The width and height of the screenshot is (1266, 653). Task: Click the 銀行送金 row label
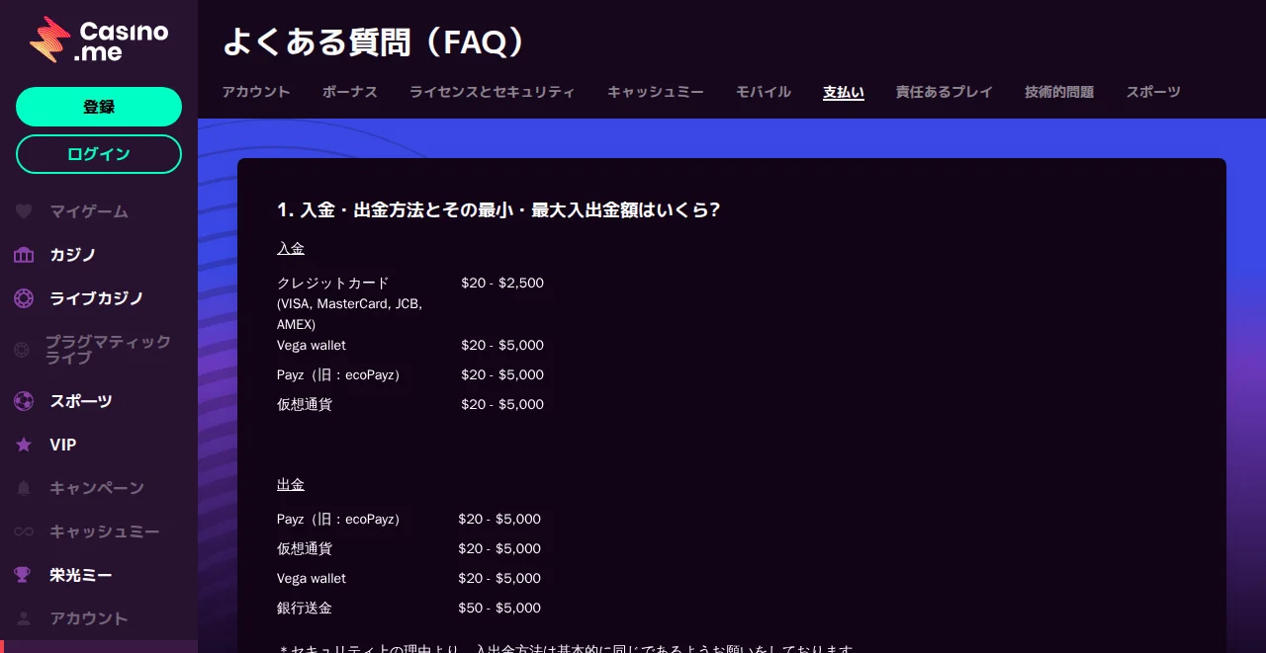click(305, 608)
